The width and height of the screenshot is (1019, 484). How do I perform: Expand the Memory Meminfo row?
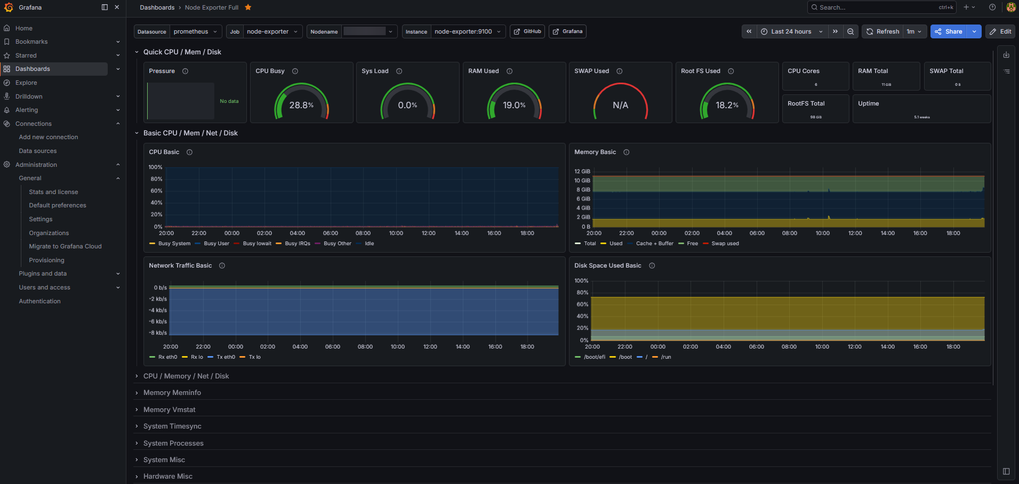pos(172,393)
